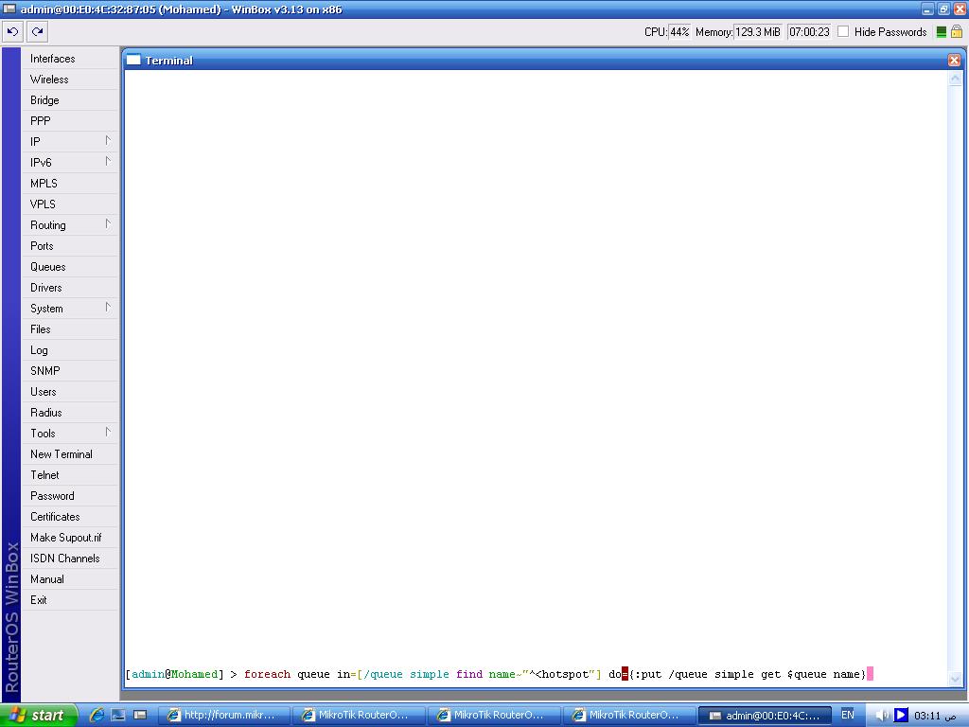Click the green traffic indicator icon

pos(942,32)
